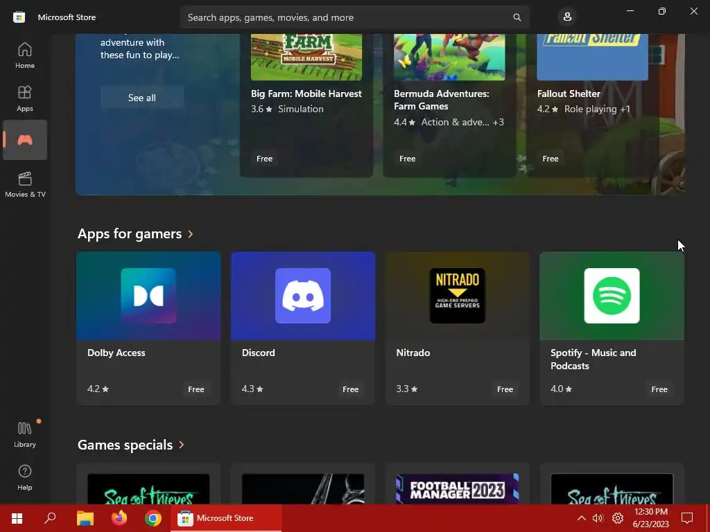Screen dimensions: 710x532
Task: Click the 3.3 star rating on Nitrado
Action: 407,389
